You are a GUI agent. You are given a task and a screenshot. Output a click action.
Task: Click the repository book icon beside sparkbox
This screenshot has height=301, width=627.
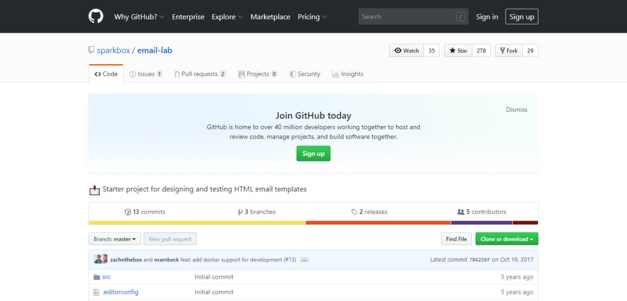point(91,51)
